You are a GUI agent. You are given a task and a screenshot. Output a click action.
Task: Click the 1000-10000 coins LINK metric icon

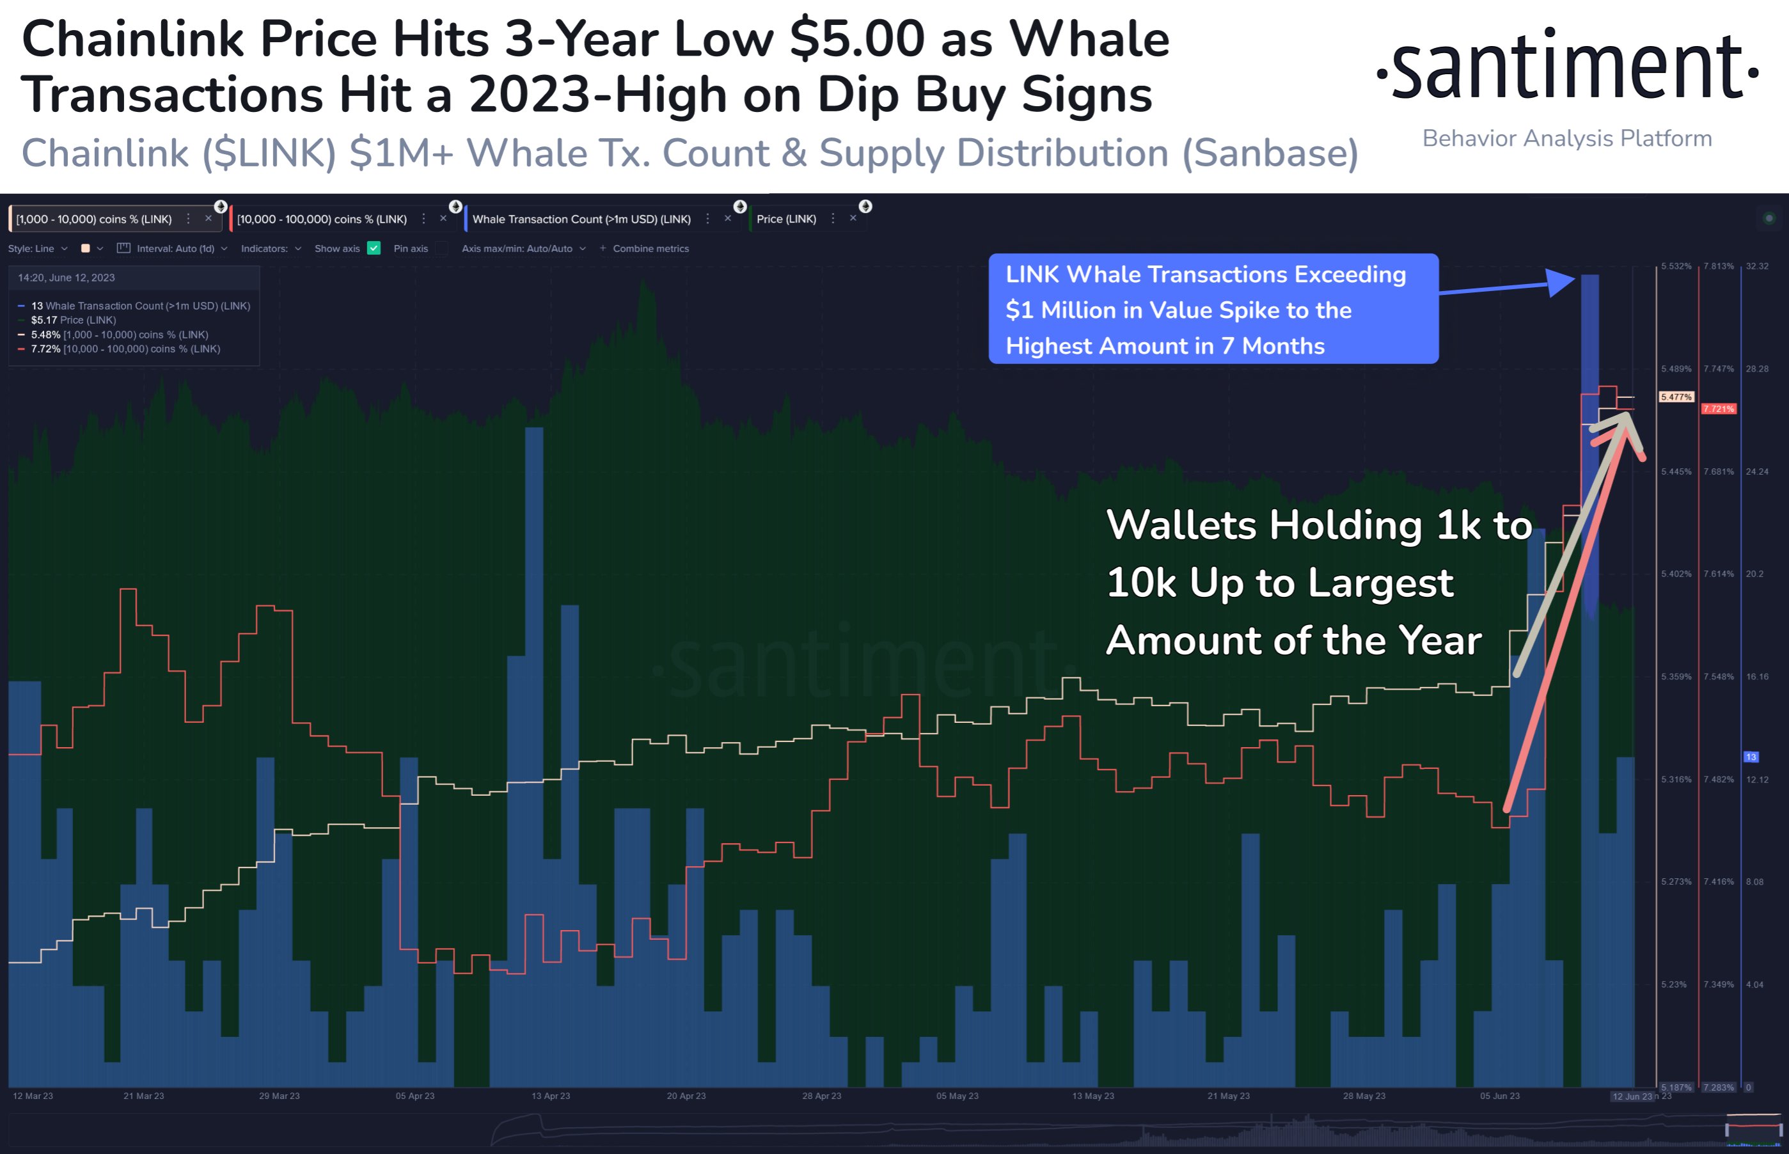point(223,210)
